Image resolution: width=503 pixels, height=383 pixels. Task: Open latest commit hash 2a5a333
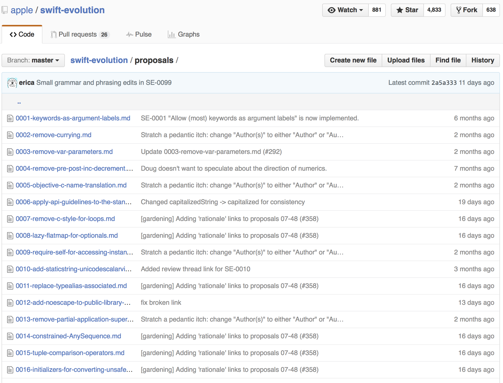444,83
